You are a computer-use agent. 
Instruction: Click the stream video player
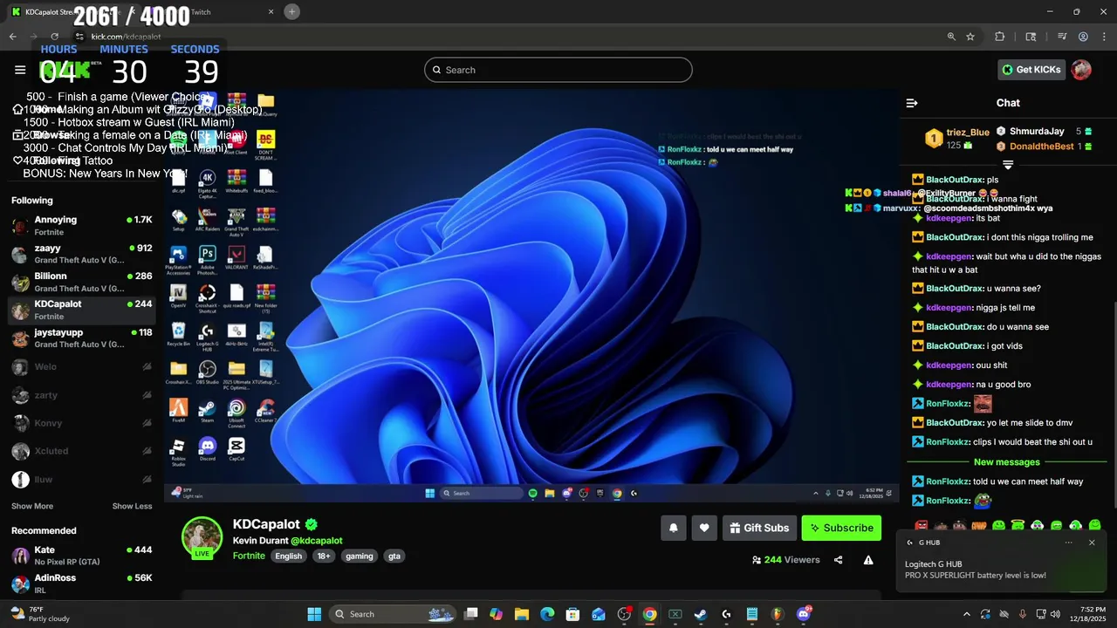[x=531, y=295]
